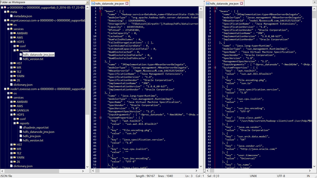Screen dimensions: 317x178
Task: Click the mgmt.zoeocuz.com folder icon
Action: tap(8, 20)
